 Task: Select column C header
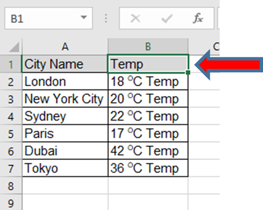coord(204,46)
